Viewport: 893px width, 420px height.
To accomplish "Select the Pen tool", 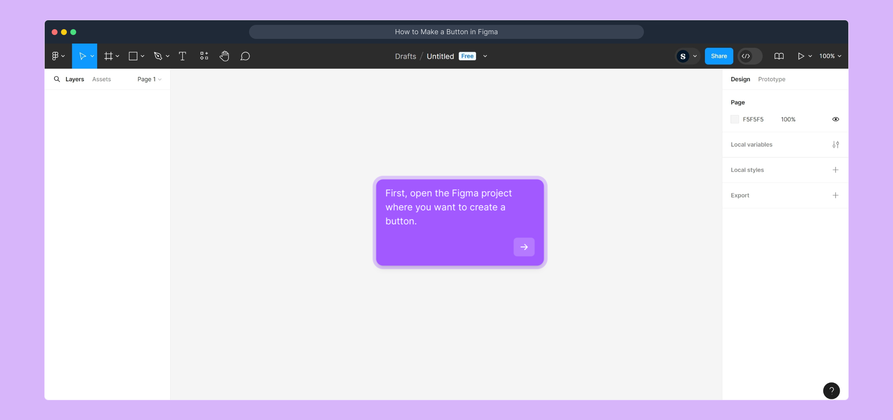I will click(158, 56).
